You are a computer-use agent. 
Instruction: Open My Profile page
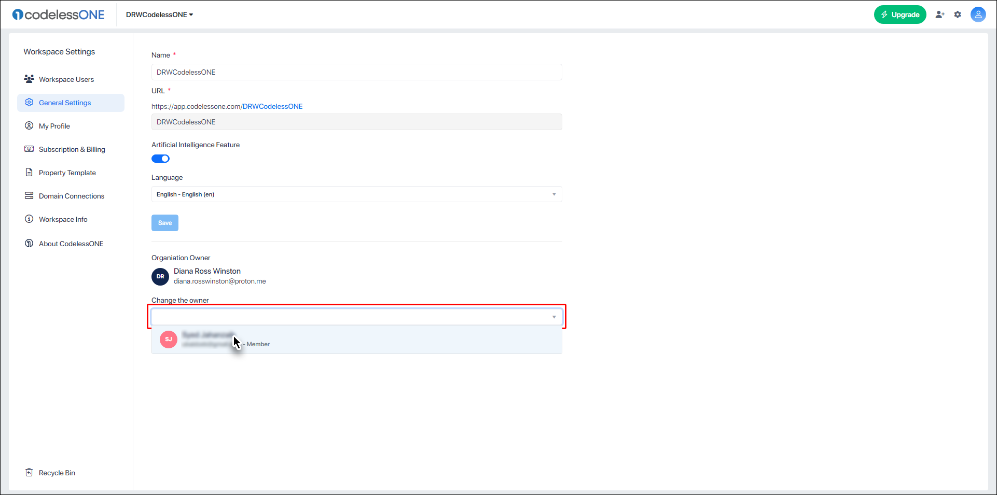tap(71, 126)
